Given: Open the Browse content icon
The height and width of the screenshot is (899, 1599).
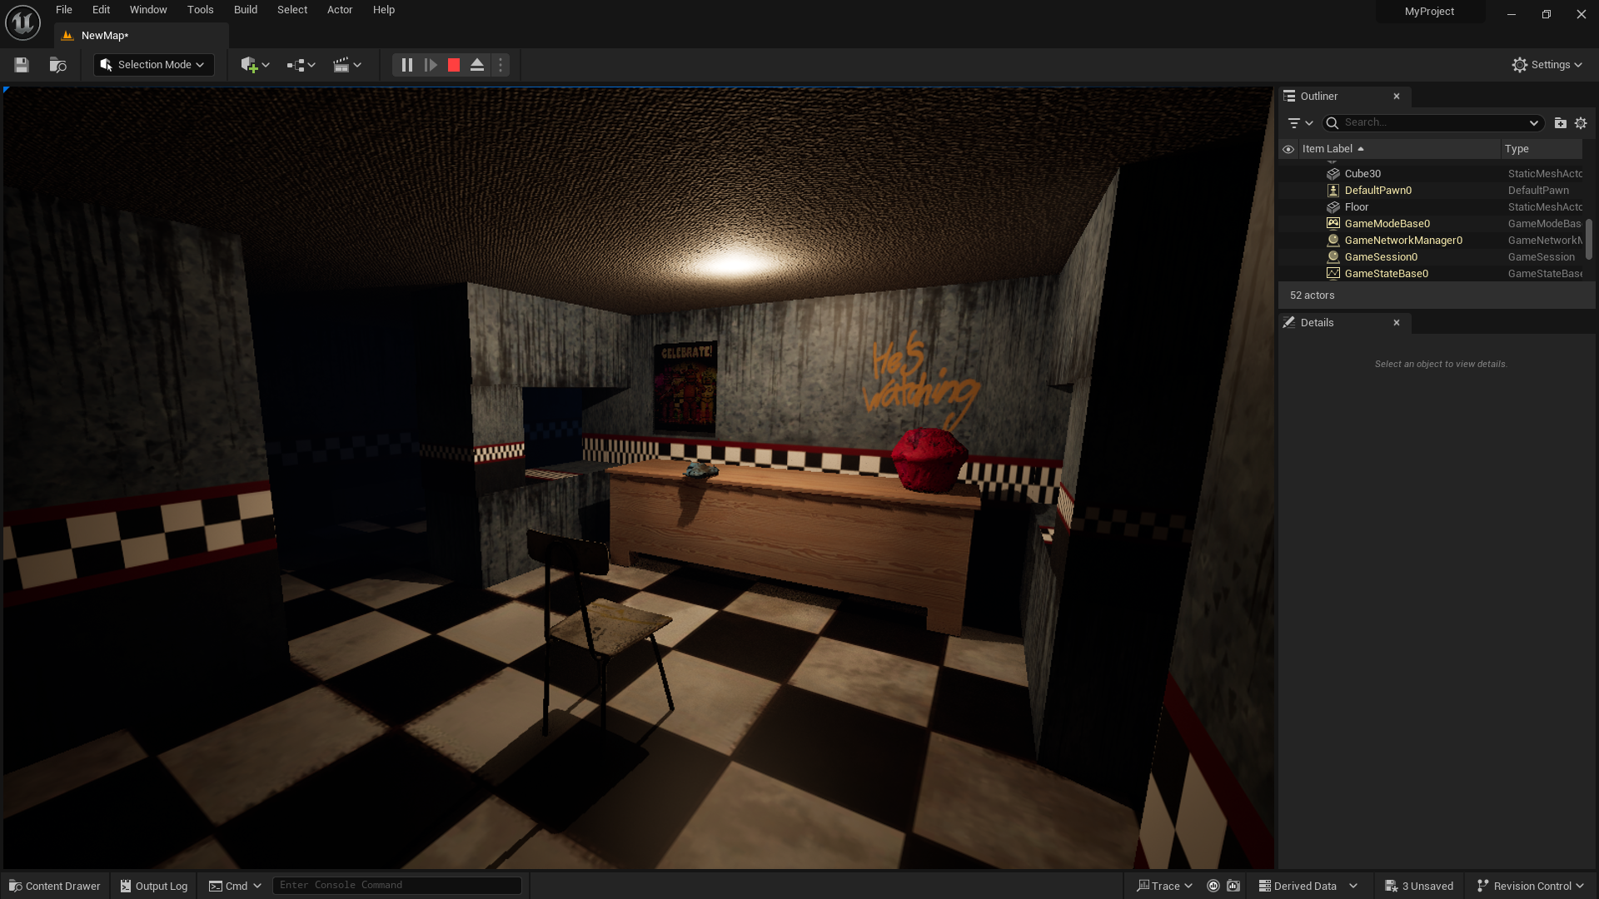Looking at the screenshot, I should pyautogui.click(x=57, y=65).
